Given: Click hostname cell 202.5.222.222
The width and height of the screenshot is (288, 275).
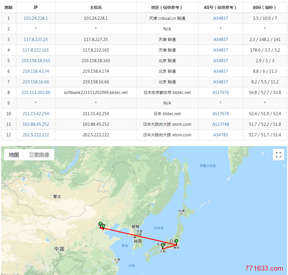Looking at the screenshot, I should tap(96, 135).
